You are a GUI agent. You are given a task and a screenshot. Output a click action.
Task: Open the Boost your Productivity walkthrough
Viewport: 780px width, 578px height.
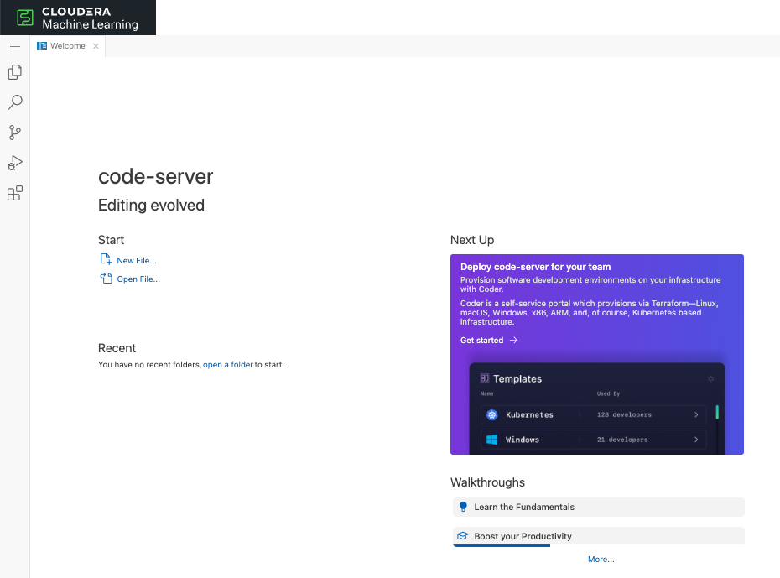coord(599,536)
